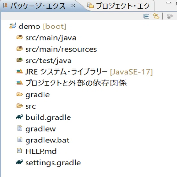177x177 pixels.
Task: Select プロジェクトと外部の依存関係 entry
Action: tap(76, 83)
